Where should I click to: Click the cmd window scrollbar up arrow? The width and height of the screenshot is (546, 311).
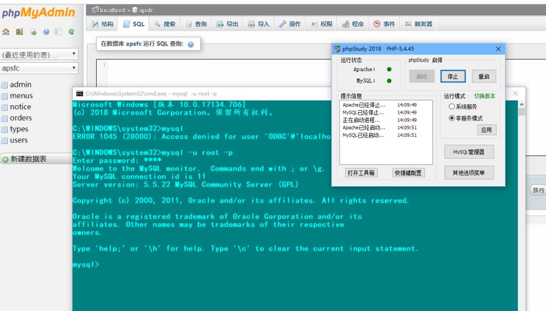point(521,104)
